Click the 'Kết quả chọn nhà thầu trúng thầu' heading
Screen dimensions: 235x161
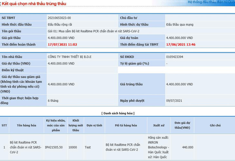34,4
